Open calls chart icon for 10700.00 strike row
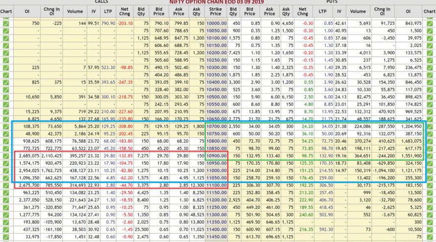This screenshot has height=242, width=436. (x=6, y=126)
